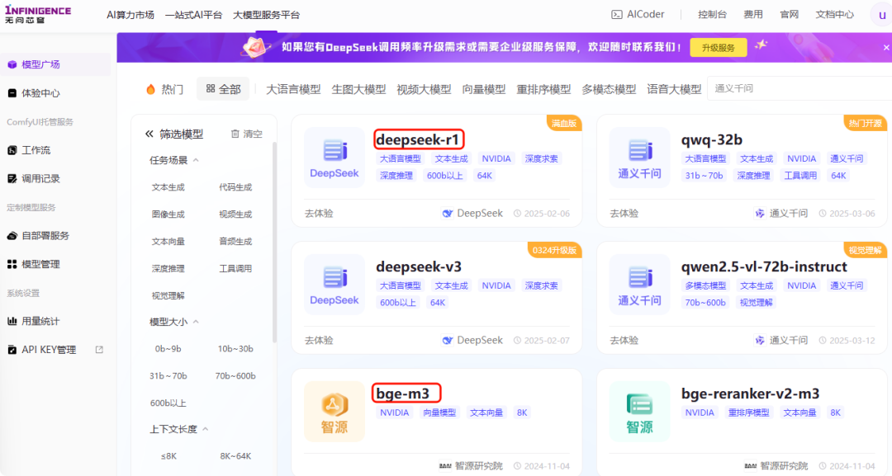Switch to 大语言模型 tab

[x=293, y=89]
